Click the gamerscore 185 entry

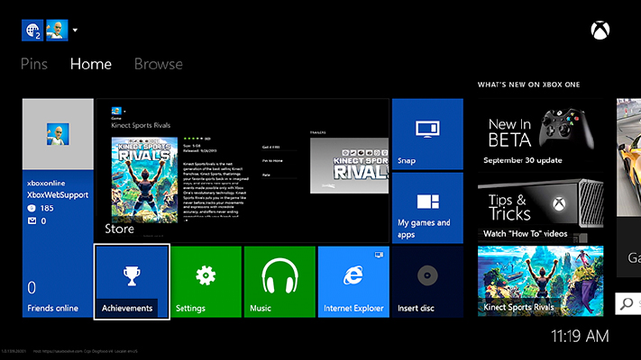pyautogui.click(x=41, y=208)
